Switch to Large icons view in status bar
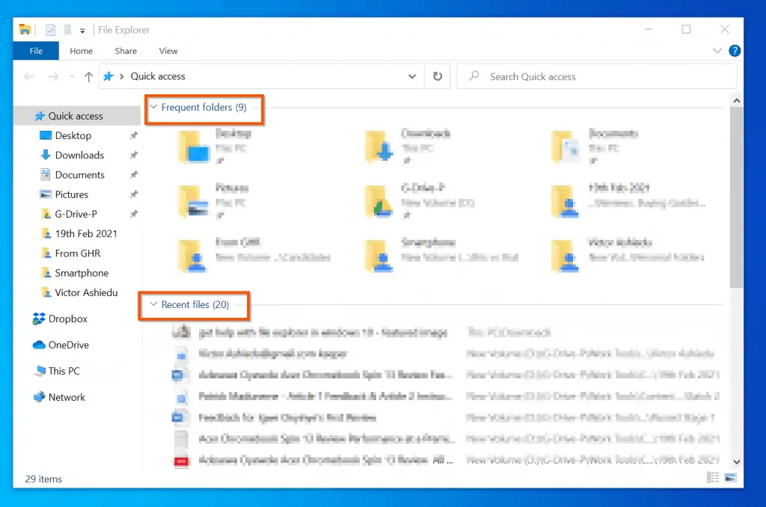This screenshot has width=766, height=507. coord(730,478)
